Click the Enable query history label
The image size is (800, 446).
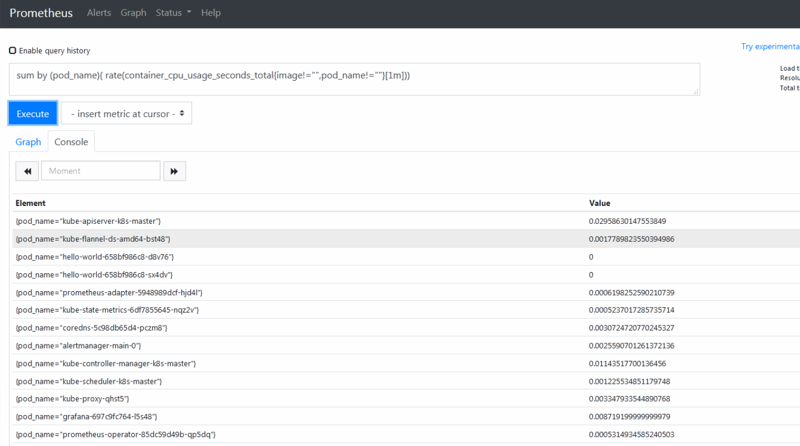click(54, 51)
